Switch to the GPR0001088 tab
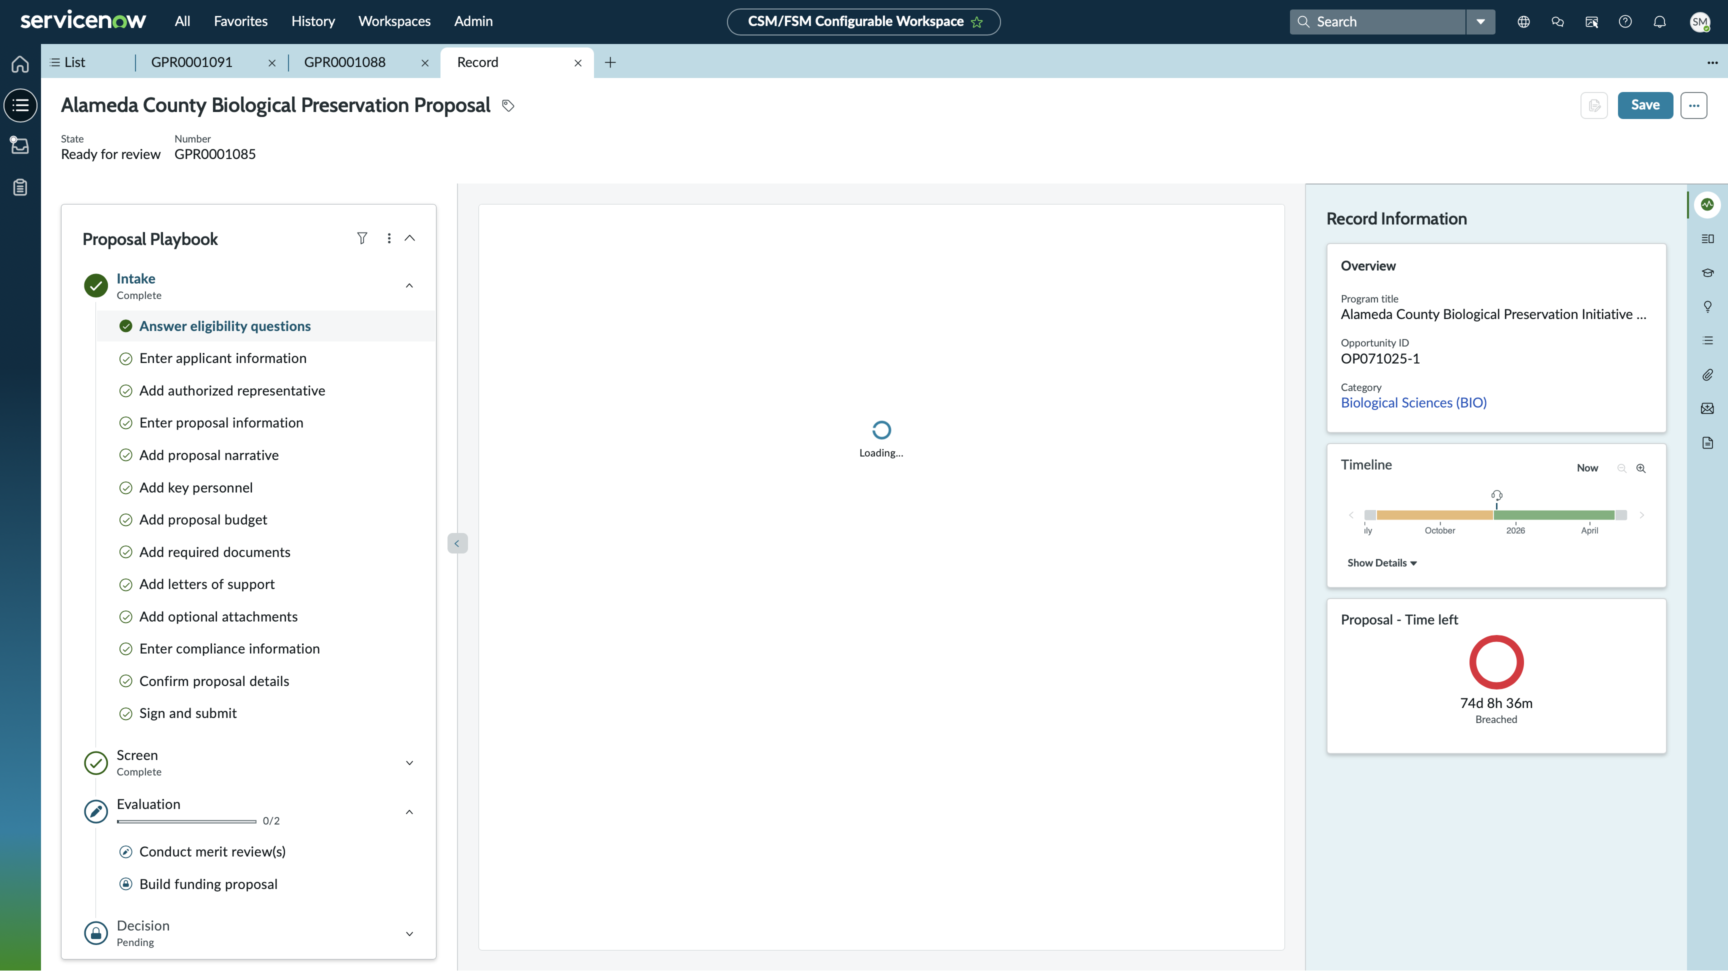 [345, 62]
